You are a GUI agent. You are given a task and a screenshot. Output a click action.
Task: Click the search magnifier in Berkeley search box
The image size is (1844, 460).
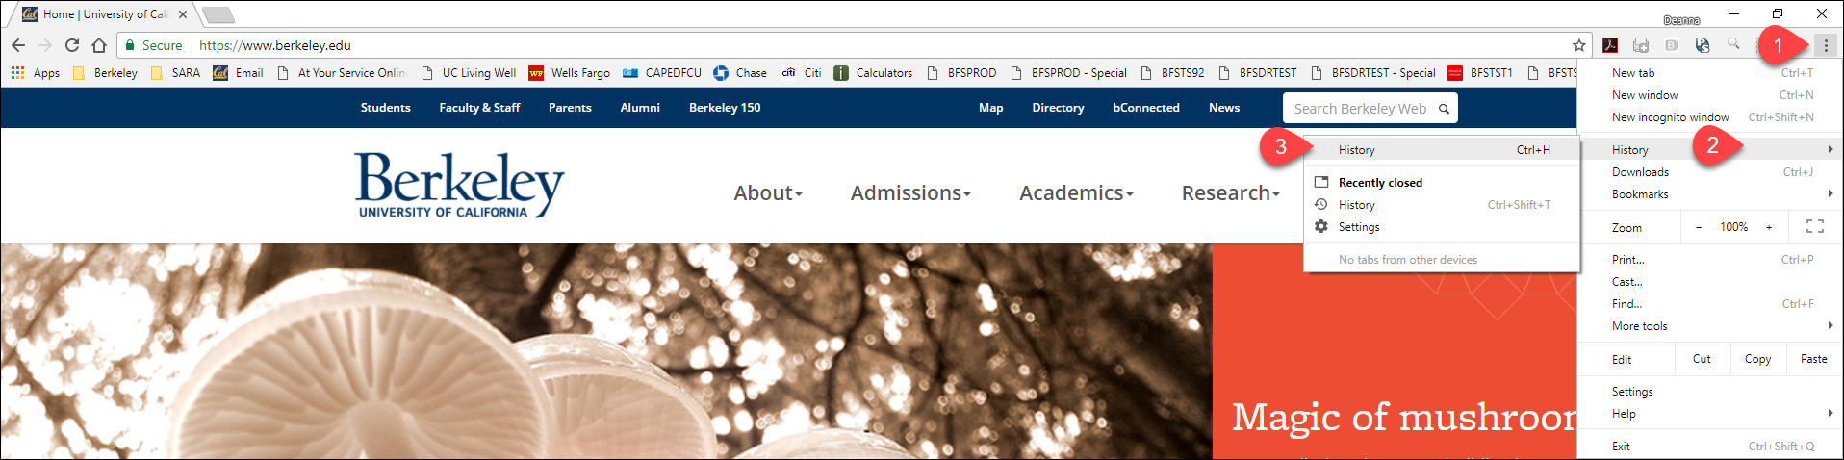[x=1444, y=109]
